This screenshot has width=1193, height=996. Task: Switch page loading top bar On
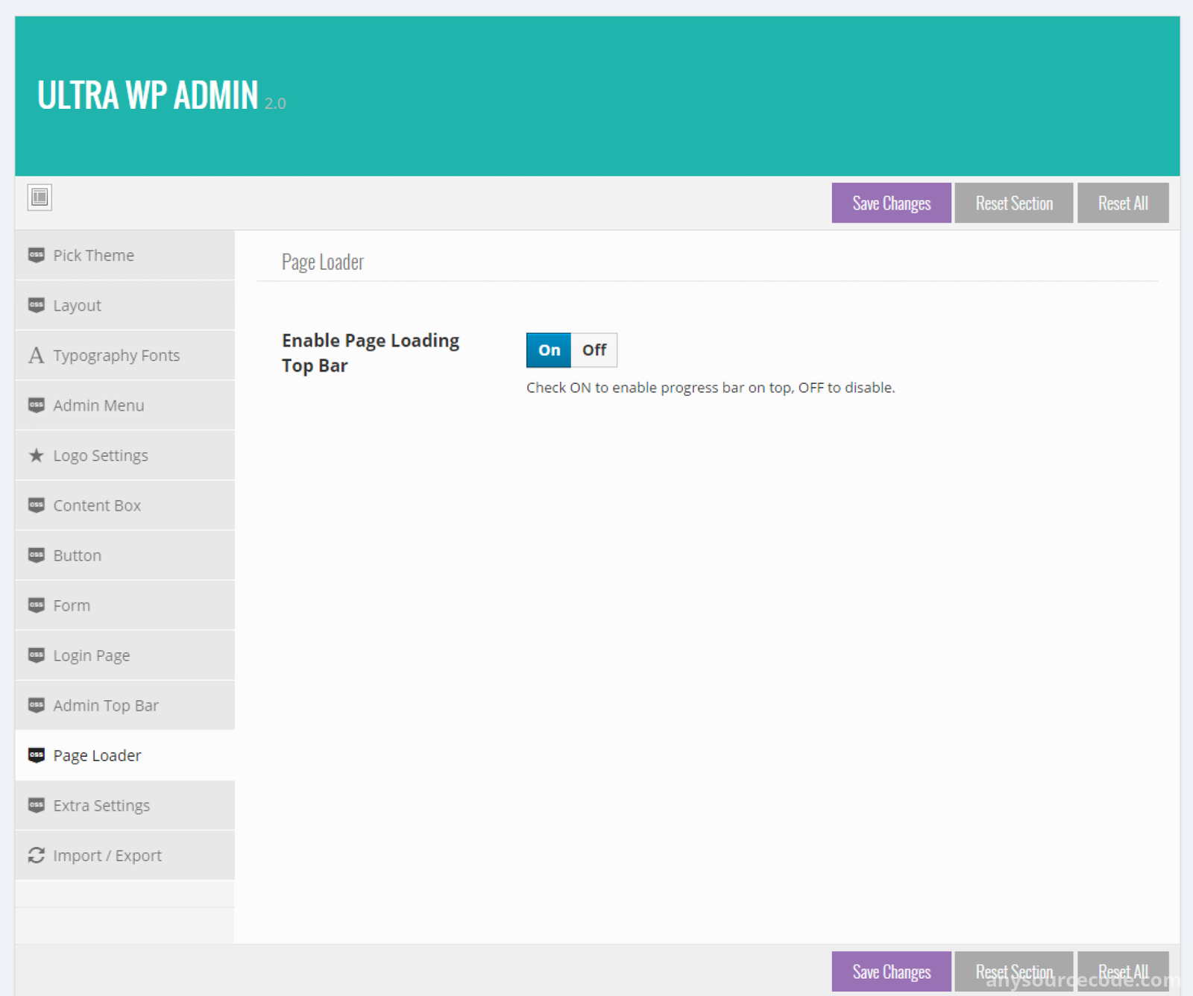pyautogui.click(x=549, y=350)
